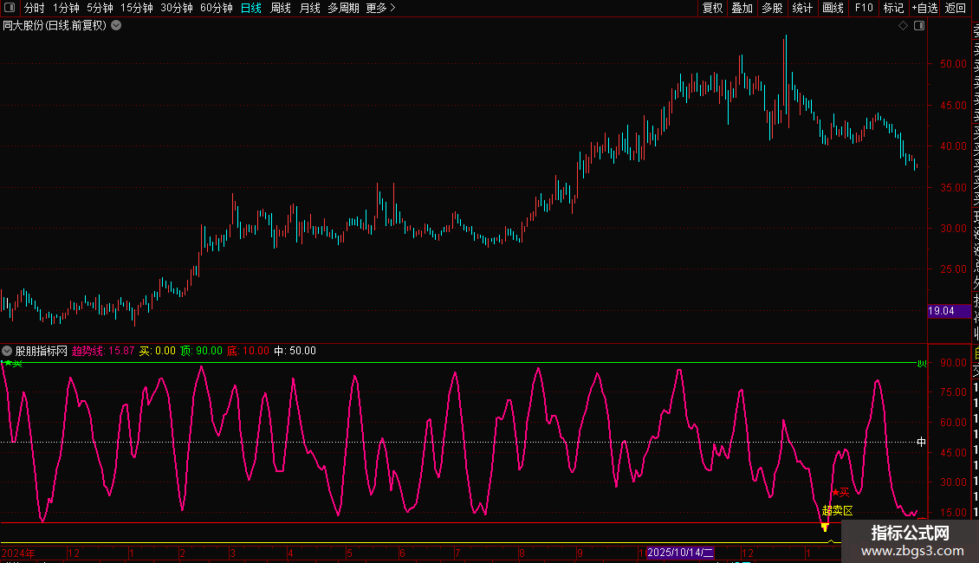Toggle 叠加 overlay comparison

point(742,8)
